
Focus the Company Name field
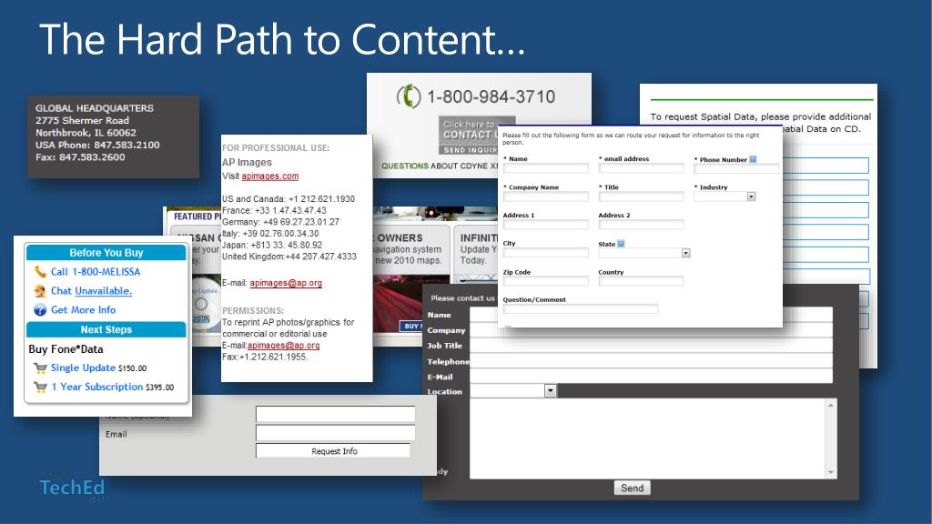[546, 196]
